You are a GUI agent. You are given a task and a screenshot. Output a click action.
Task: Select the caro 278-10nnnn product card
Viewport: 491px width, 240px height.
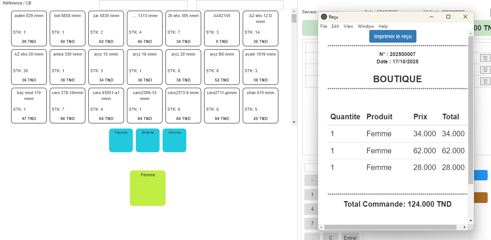click(x=67, y=106)
